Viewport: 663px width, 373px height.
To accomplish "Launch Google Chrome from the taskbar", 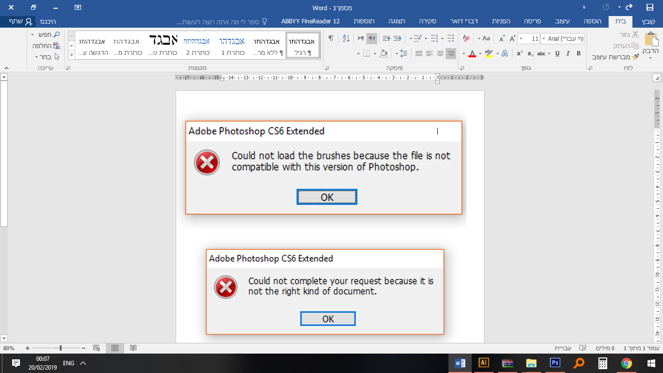I will click(x=627, y=363).
